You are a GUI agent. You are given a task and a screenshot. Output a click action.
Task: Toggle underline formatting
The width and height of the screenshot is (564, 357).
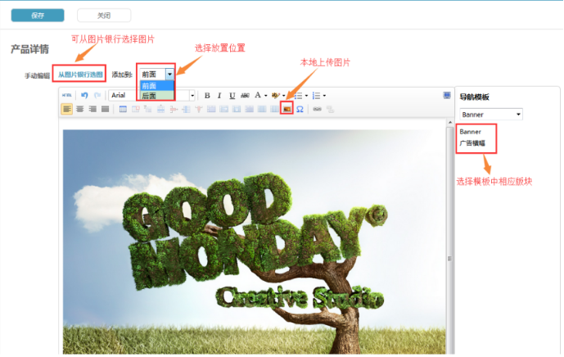[x=232, y=95]
